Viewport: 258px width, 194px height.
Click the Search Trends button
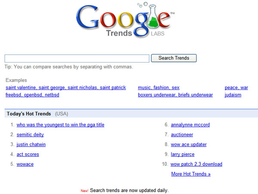coord(174,58)
